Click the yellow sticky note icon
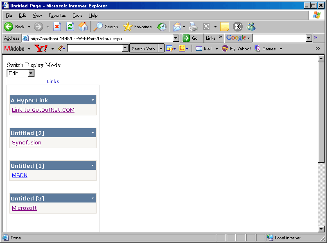The width and height of the screenshot is (327, 243). pyautogui.click(x=225, y=27)
